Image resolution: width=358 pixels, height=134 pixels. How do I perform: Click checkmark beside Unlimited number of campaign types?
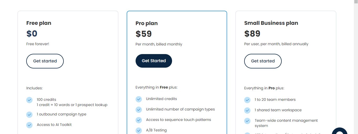pos(139,110)
